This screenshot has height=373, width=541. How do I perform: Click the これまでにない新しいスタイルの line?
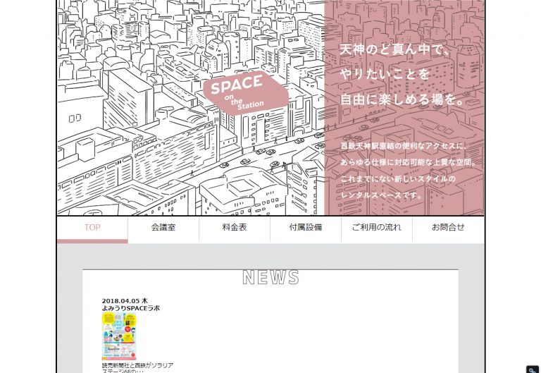(x=398, y=178)
